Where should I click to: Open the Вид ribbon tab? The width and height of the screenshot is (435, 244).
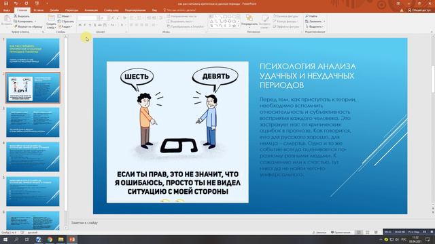[154, 10]
